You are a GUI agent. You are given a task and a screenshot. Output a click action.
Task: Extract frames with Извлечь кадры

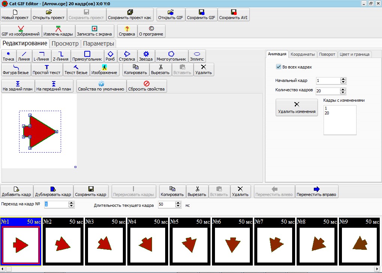point(58,31)
